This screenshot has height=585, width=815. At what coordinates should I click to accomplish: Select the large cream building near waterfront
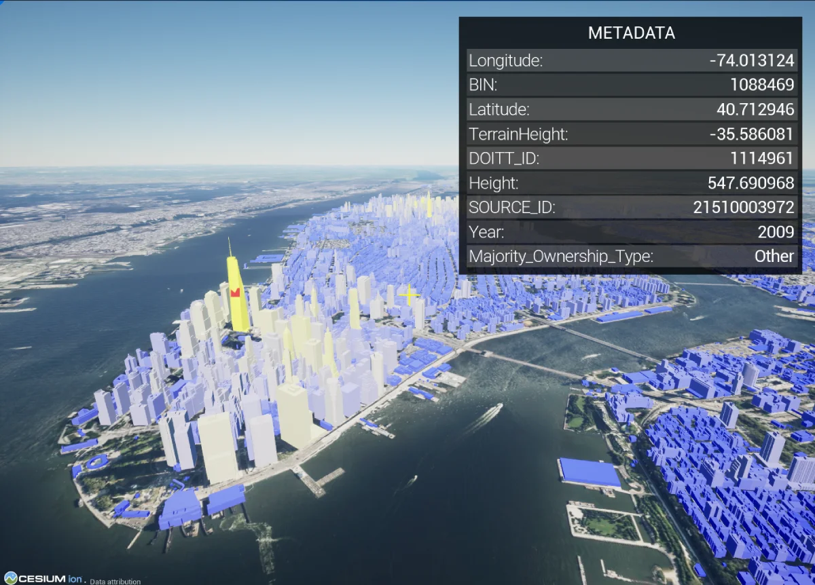pyautogui.click(x=295, y=415)
